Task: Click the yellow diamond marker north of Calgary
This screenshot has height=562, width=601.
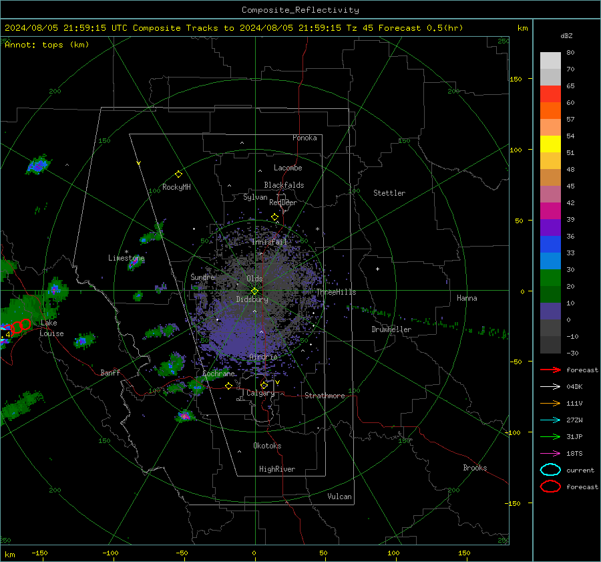Action: [264, 385]
